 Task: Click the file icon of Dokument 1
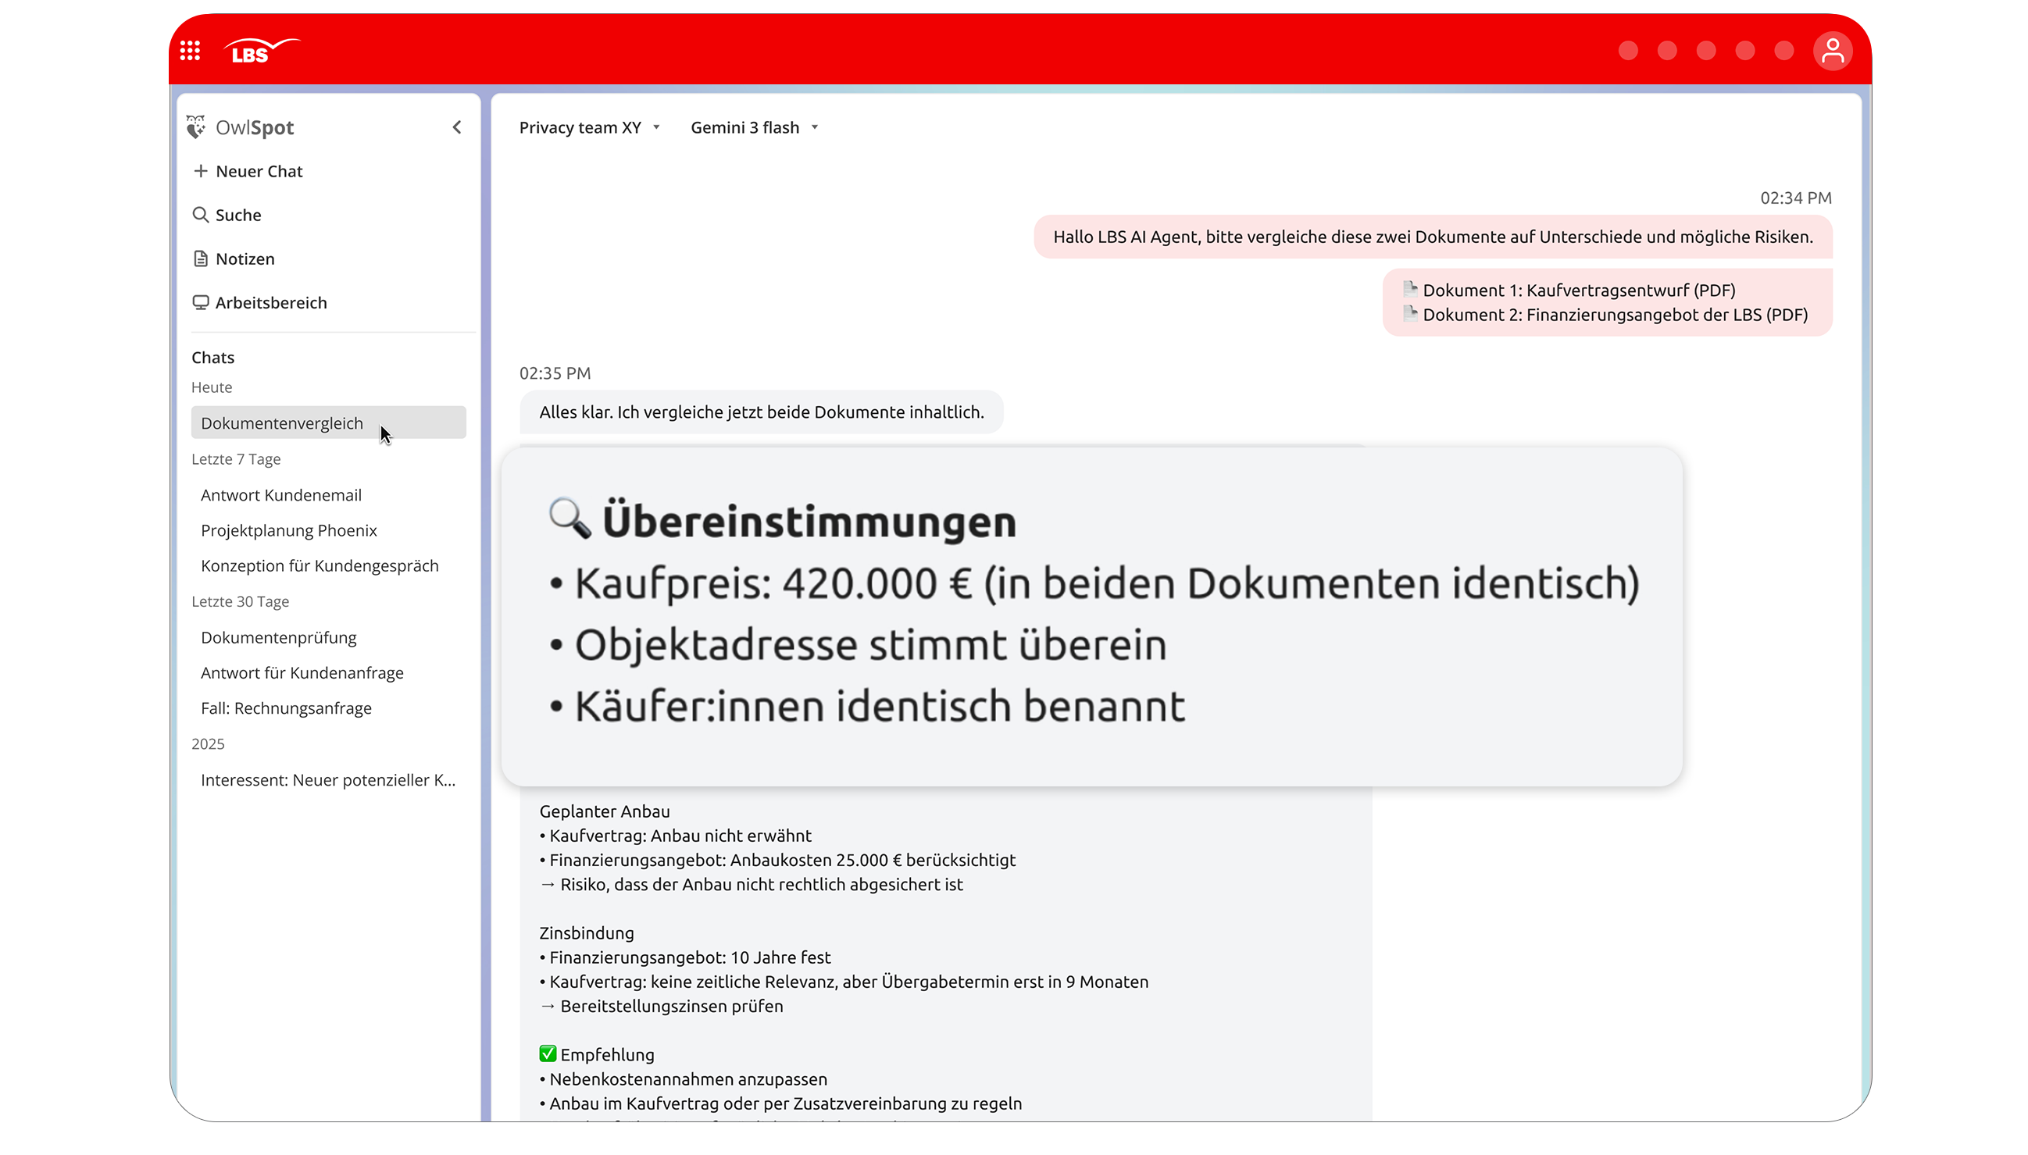[x=1410, y=289]
